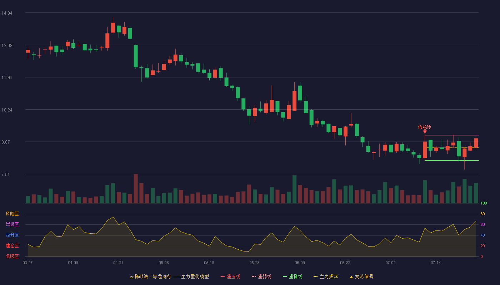500x285 pixels.
Task: Click the 05-18 date label
Action: click(209, 263)
